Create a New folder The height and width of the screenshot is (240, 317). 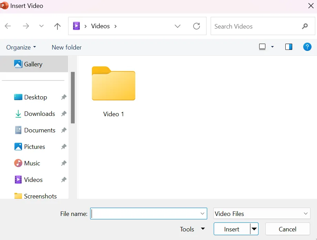[x=67, y=47]
